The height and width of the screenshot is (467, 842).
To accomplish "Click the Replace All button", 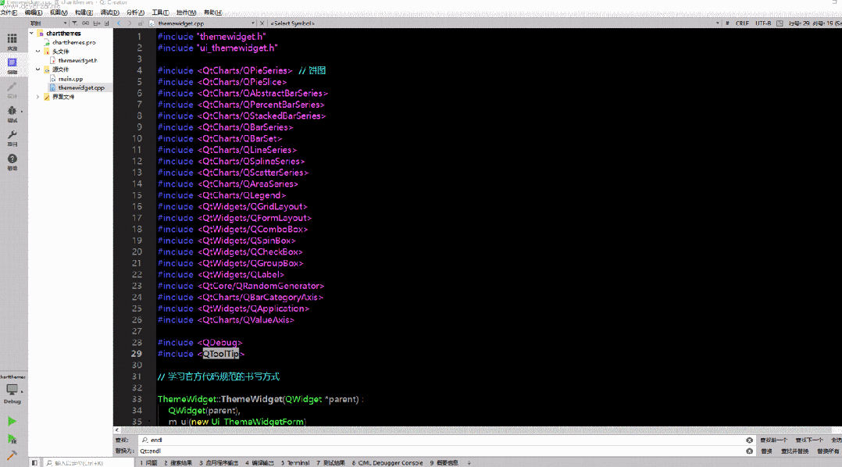I will point(827,451).
